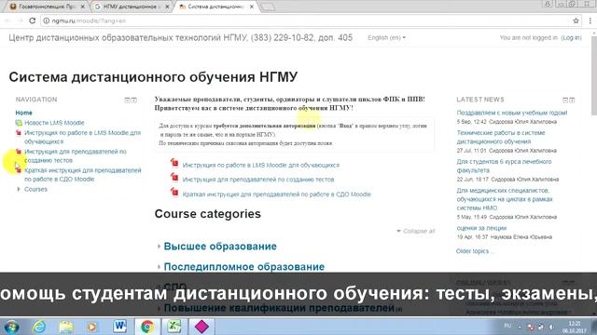Open center link Инструкция по работе в LMS Moodle
The width and height of the screenshot is (597, 335).
(261, 166)
